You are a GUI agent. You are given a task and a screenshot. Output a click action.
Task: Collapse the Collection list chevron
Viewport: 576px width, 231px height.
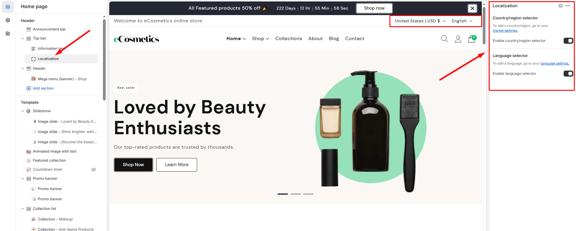(x=23, y=209)
